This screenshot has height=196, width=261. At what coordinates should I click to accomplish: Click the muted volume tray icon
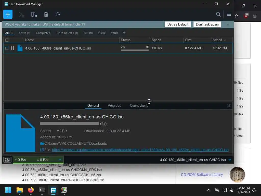pos(231,190)
